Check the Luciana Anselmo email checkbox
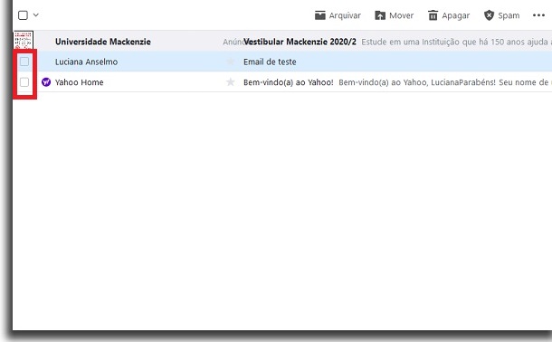Viewport: 552px width, 342px height. 24,62
